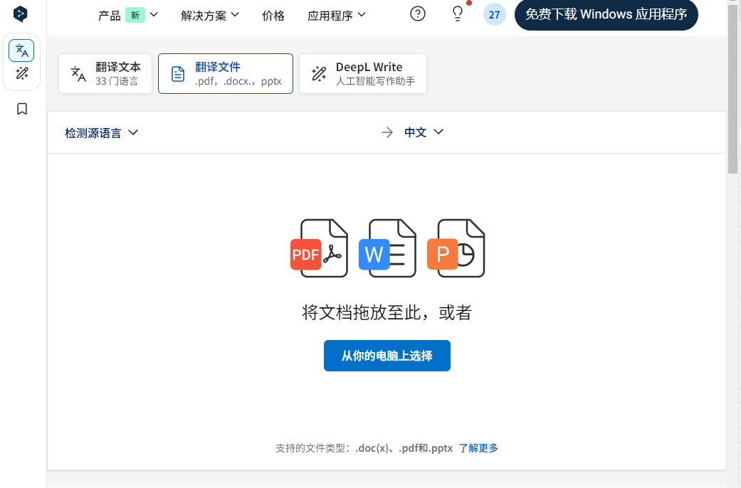Image resolution: width=741 pixels, height=488 pixels.
Task: Click the DeepL logo icon
Action: pyautogui.click(x=21, y=14)
